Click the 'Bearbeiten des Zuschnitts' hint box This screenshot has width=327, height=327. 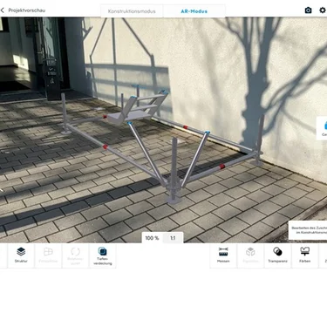(308, 230)
